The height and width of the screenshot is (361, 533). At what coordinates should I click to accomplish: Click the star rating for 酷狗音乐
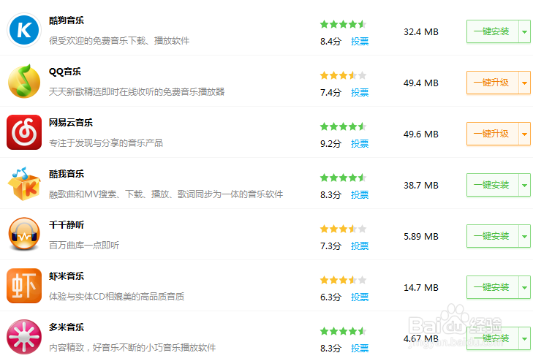pos(343,24)
